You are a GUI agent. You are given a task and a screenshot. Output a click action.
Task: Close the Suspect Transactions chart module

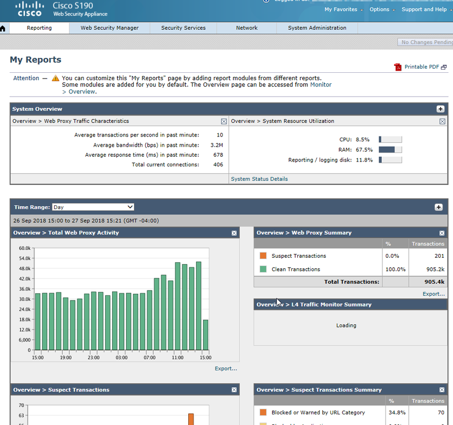[x=234, y=390]
